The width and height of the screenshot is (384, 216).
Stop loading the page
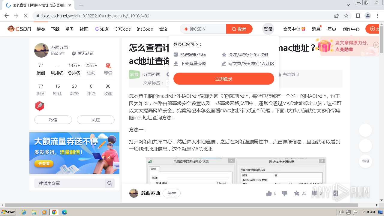(26, 16)
